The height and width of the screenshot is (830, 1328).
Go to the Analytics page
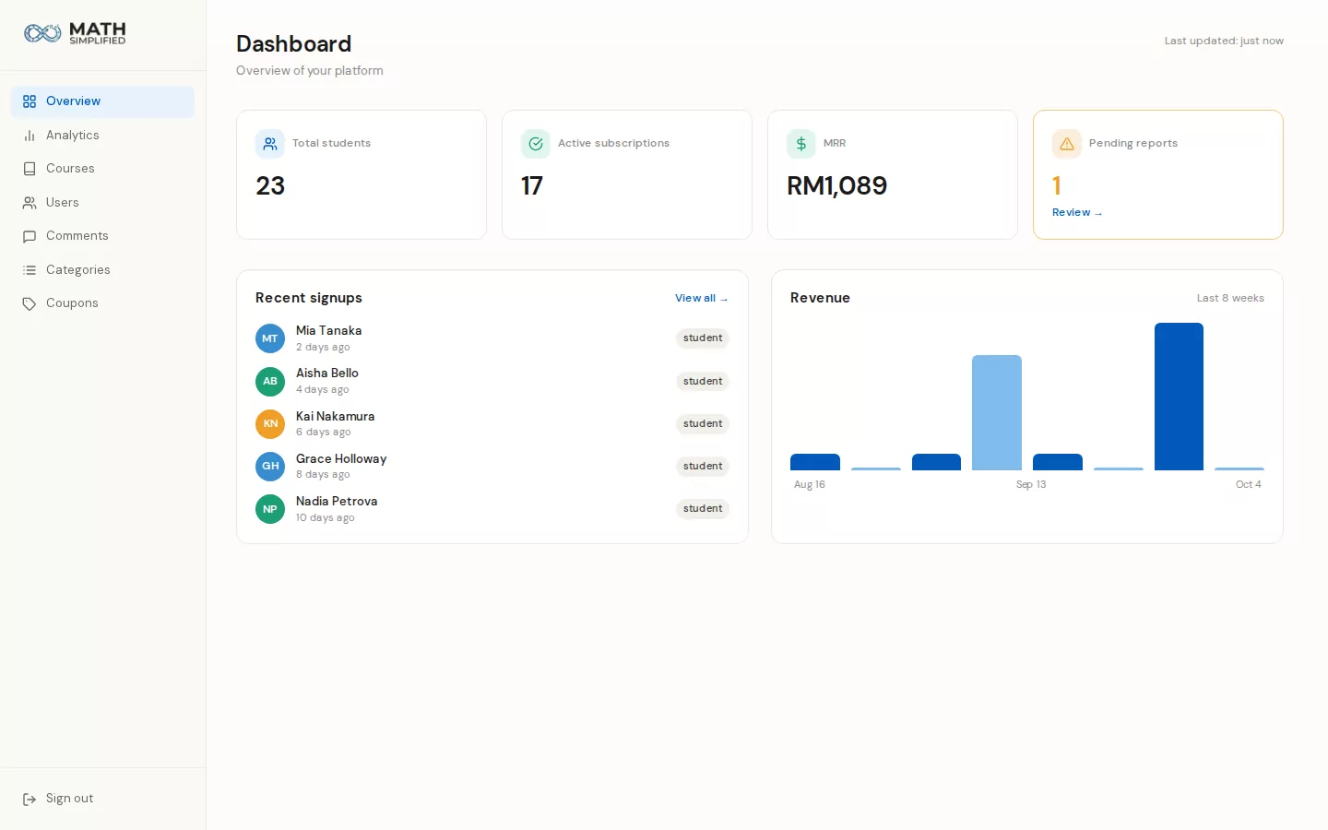pos(102,136)
